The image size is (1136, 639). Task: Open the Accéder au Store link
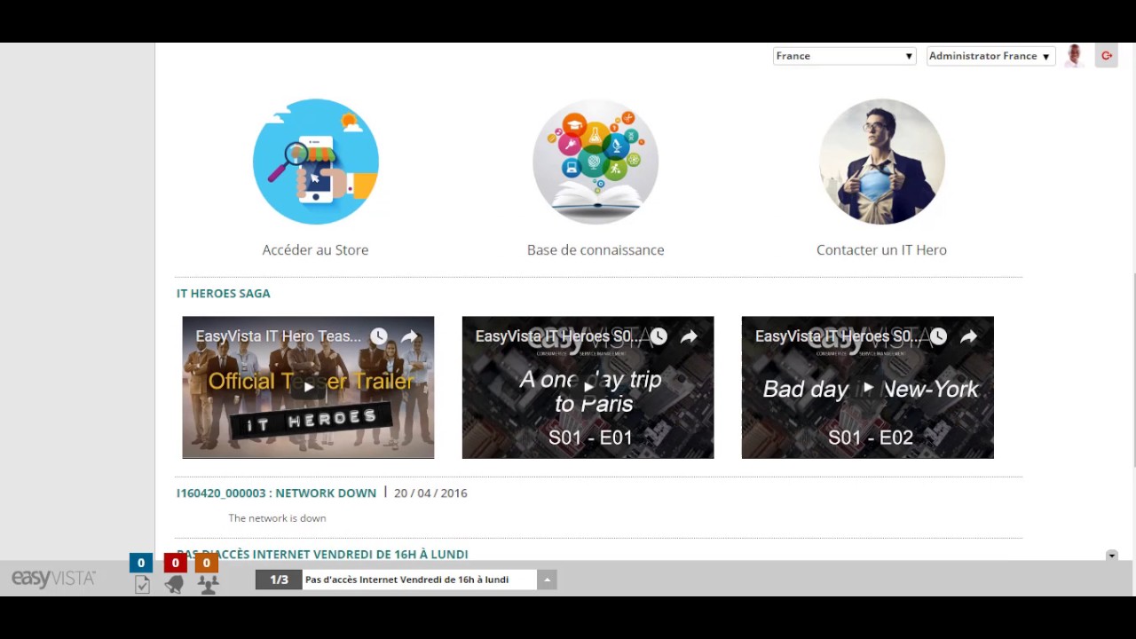tap(315, 250)
